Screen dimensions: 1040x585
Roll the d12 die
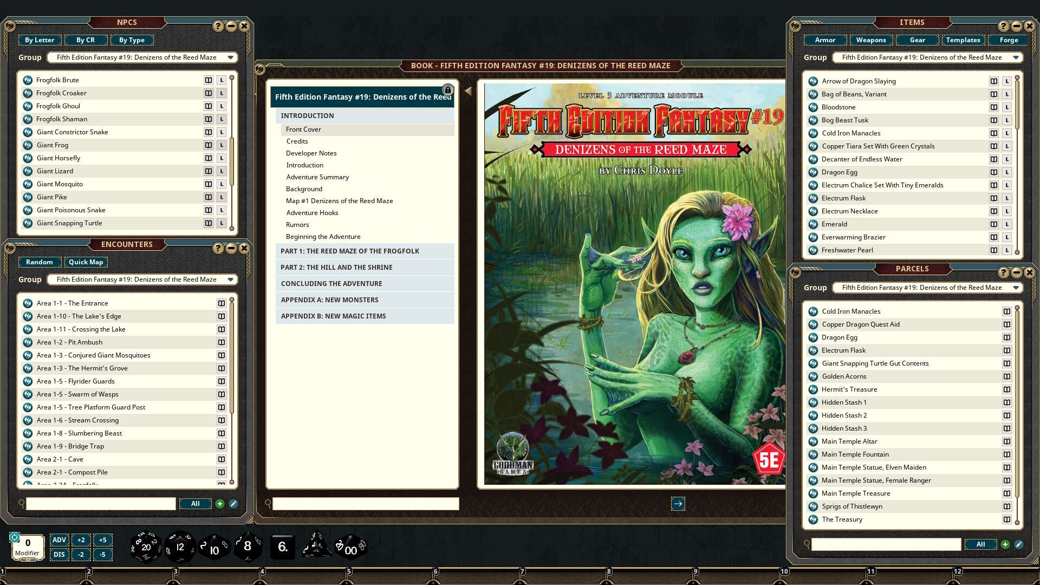tap(179, 547)
